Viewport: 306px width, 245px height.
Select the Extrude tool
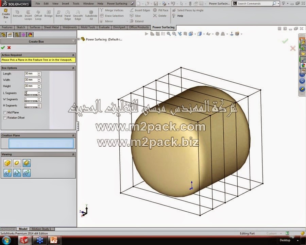(x=17, y=14)
